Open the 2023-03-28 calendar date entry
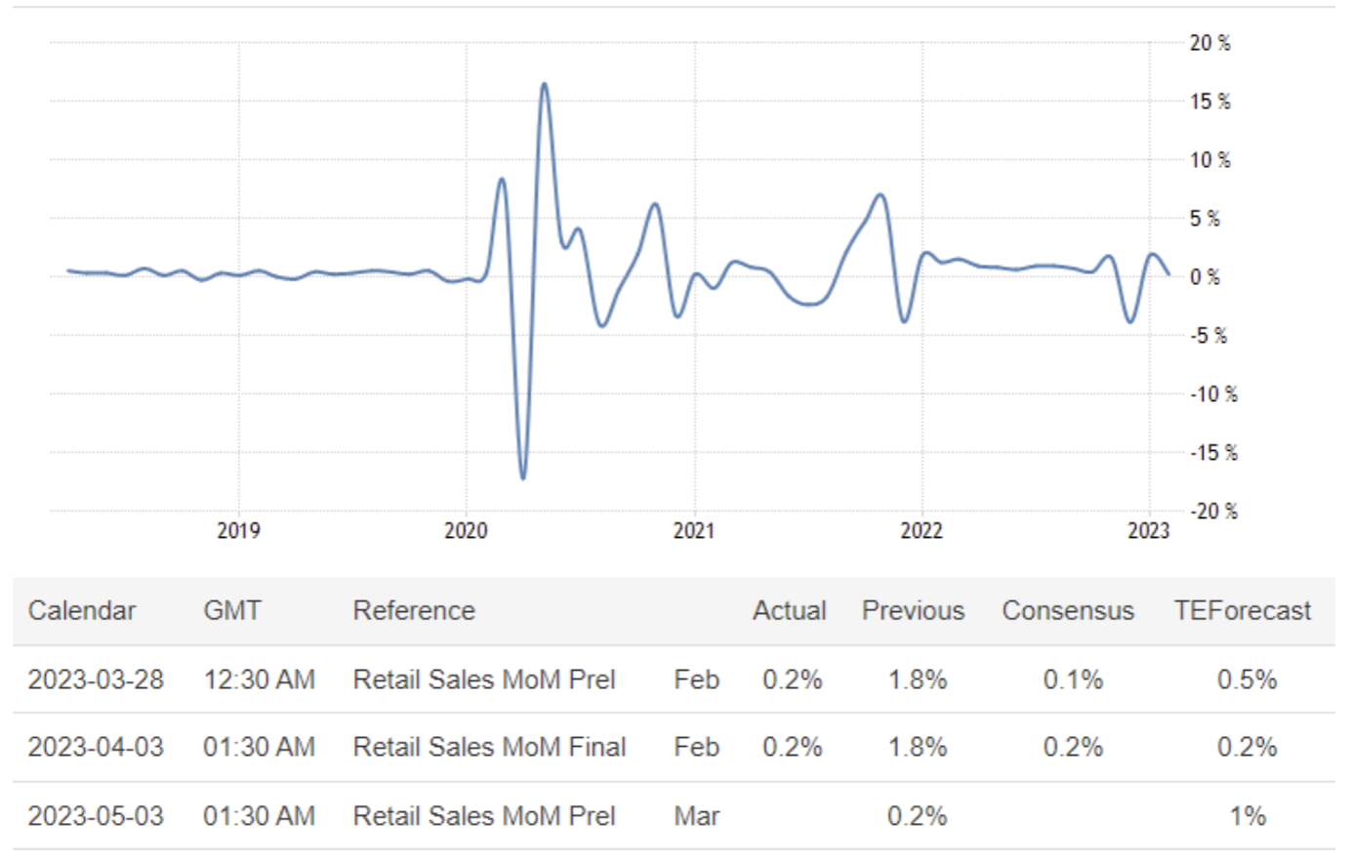This screenshot has height=863, width=1353. [x=96, y=679]
